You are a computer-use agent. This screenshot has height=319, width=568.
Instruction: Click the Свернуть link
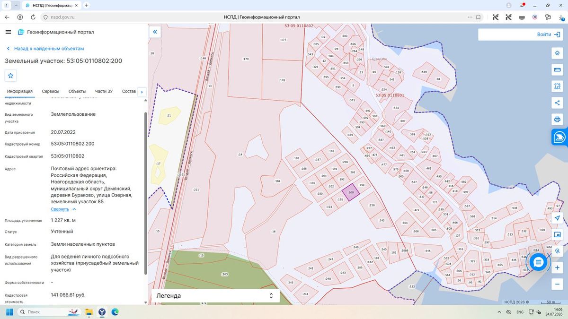coord(60,209)
